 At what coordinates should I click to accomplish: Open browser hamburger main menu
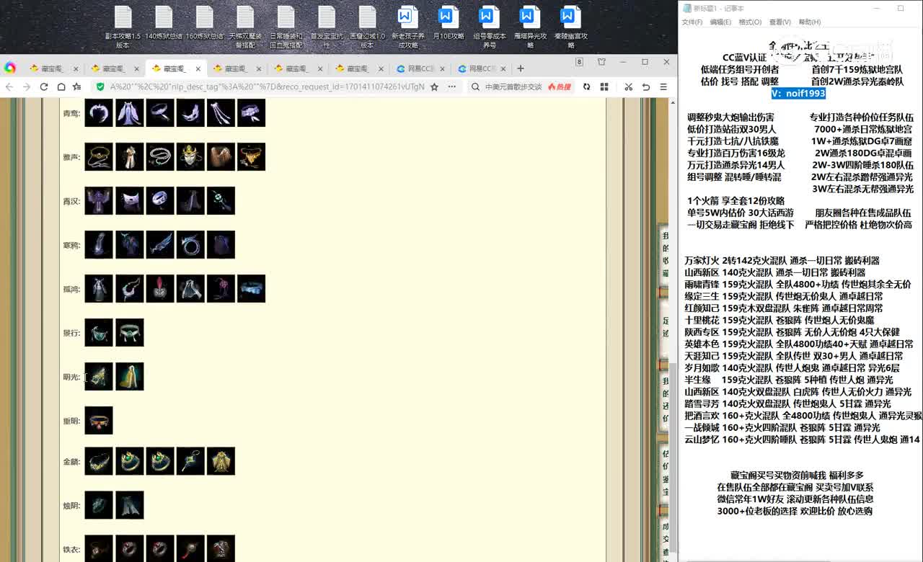[663, 86]
